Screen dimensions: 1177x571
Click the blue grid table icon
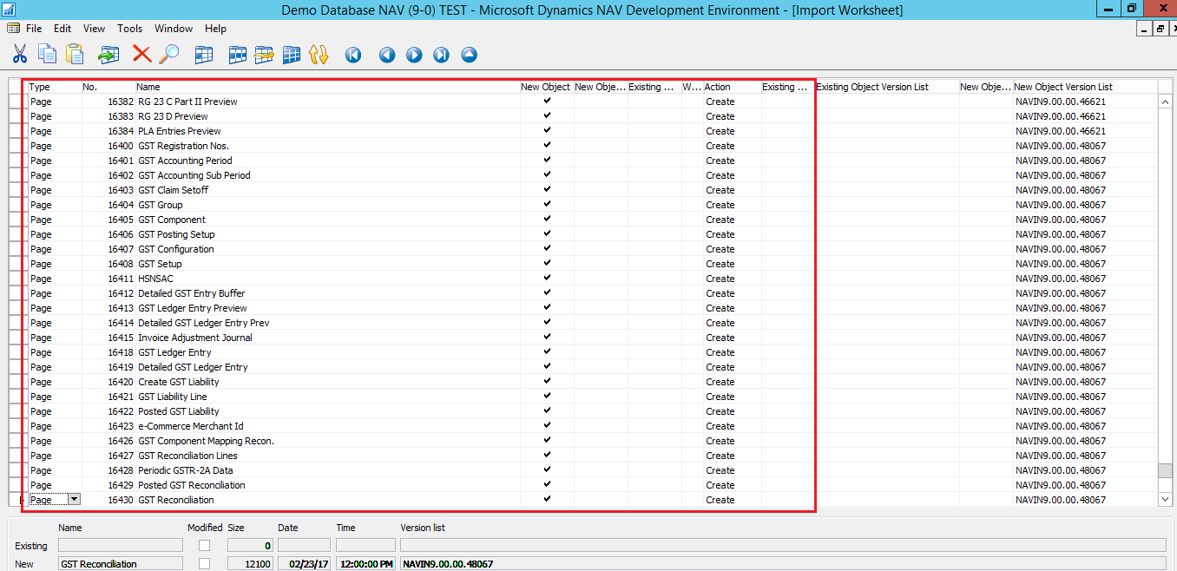(291, 55)
